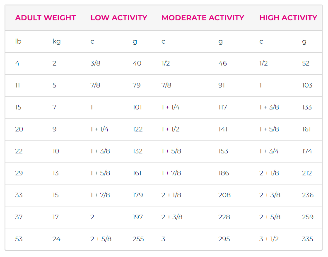
Task: Select the lb unit subheader
Action: [x=18, y=41]
